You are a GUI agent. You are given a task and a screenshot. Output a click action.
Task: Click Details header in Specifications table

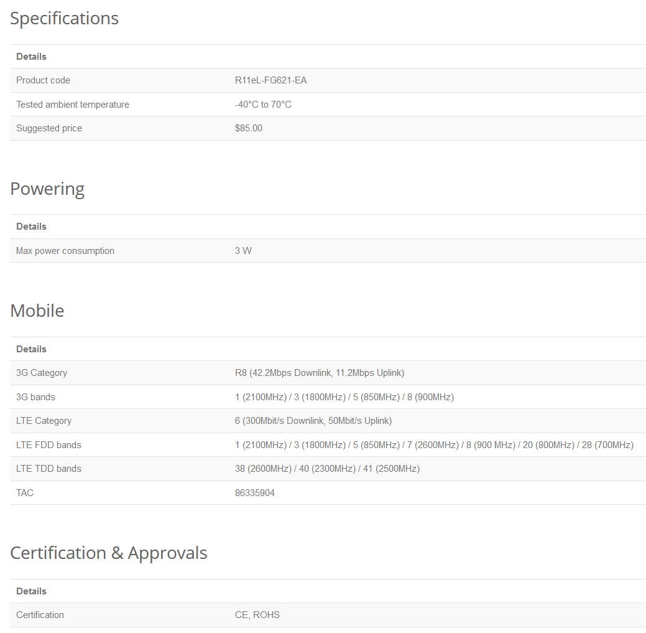click(x=31, y=57)
